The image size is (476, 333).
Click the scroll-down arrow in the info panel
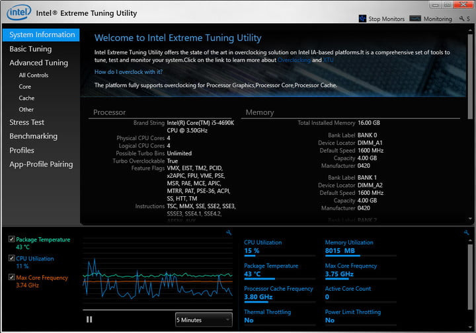coord(470,219)
